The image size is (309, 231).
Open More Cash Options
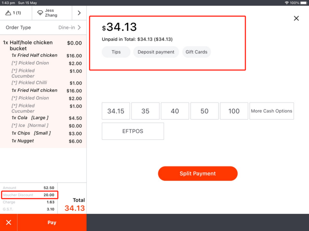[271, 111]
